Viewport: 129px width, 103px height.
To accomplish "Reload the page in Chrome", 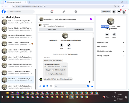I will [10, 6].
